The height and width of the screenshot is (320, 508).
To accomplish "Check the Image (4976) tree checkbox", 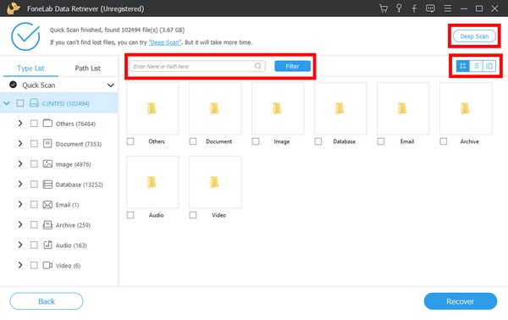I will (x=34, y=164).
